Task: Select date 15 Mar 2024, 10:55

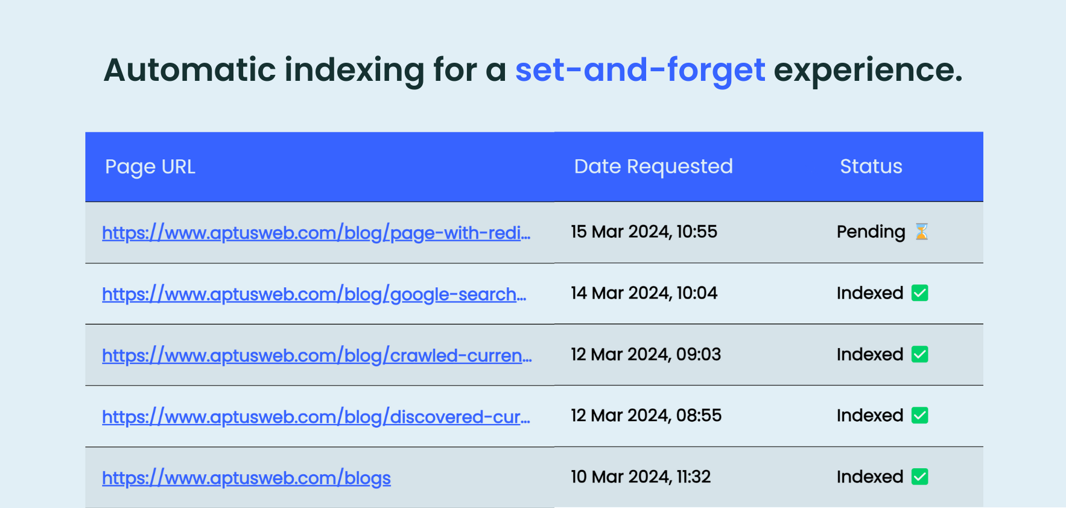Action: tap(644, 232)
